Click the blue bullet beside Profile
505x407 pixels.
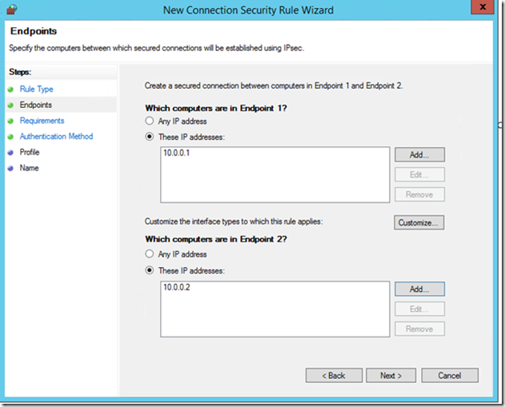pos(10,152)
